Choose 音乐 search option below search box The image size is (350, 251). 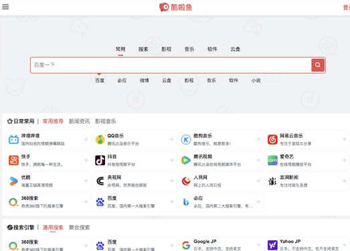point(211,80)
